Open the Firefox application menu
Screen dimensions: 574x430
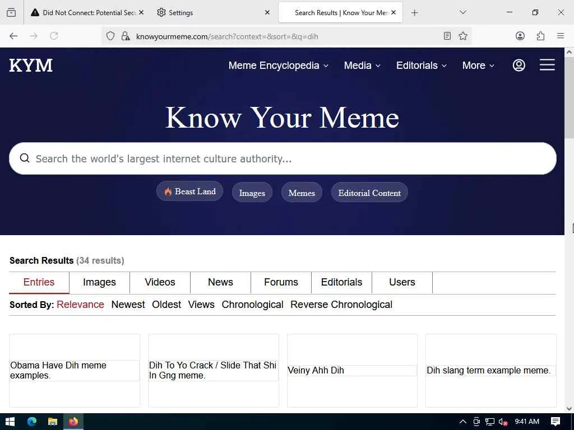(x=560, y=36)
